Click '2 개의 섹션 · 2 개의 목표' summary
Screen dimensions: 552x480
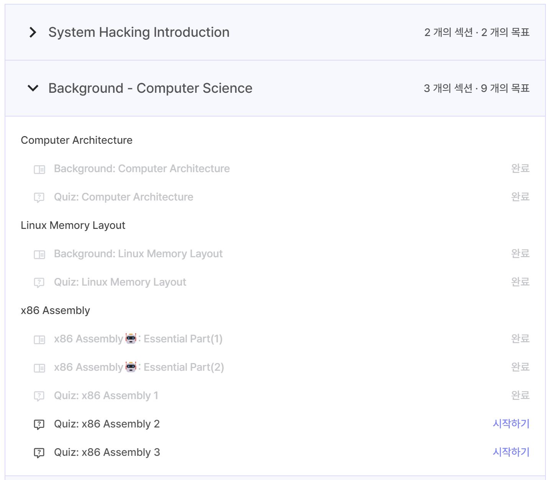click(477, 32)
